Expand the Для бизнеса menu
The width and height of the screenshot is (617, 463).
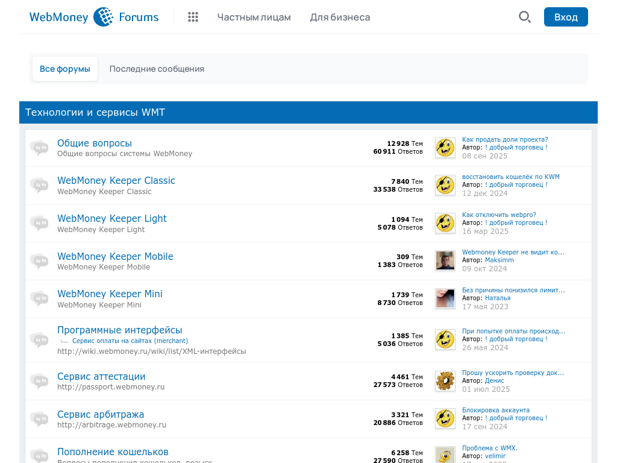(340, 17)
